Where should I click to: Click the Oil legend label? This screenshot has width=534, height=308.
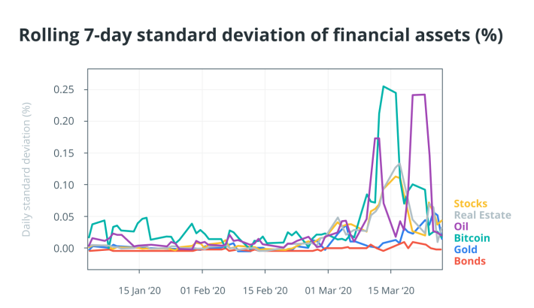click(x=461, y=227)
